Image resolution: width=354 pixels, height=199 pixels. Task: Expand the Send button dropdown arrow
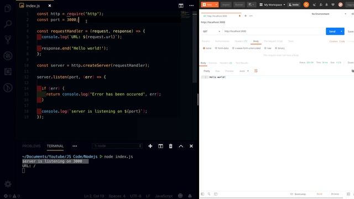341,32
